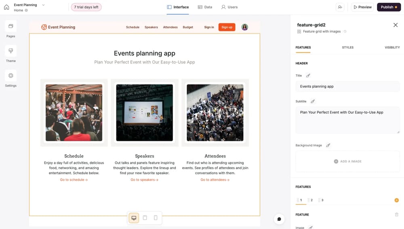Click the home icon in top bar
Screen dimensions: 404x229
pos(6,7)
